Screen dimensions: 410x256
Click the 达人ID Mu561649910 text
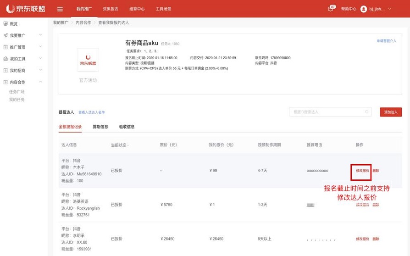click(x=81, y=174)
